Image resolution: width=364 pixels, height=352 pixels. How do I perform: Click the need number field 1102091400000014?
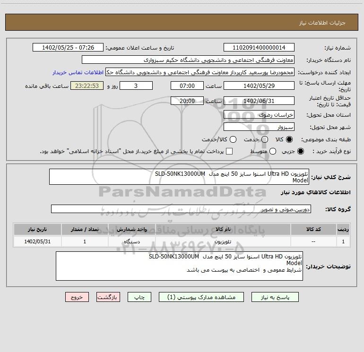coord(259,48)
